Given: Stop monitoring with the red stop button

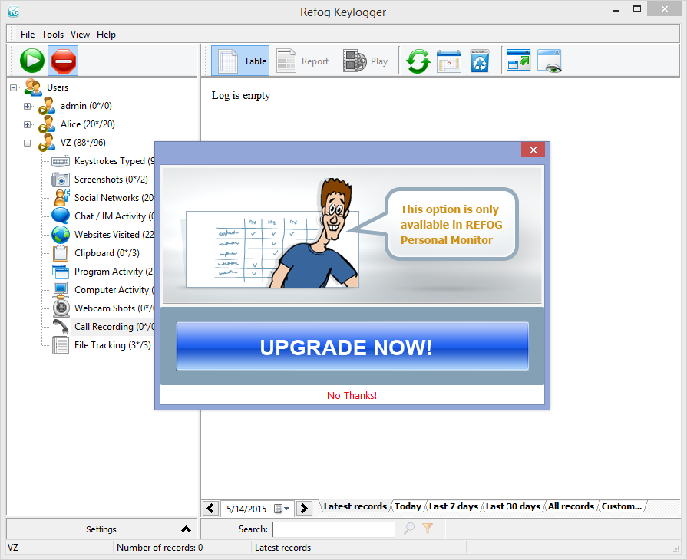Looking at the screenshot, I should click(63, 61).
